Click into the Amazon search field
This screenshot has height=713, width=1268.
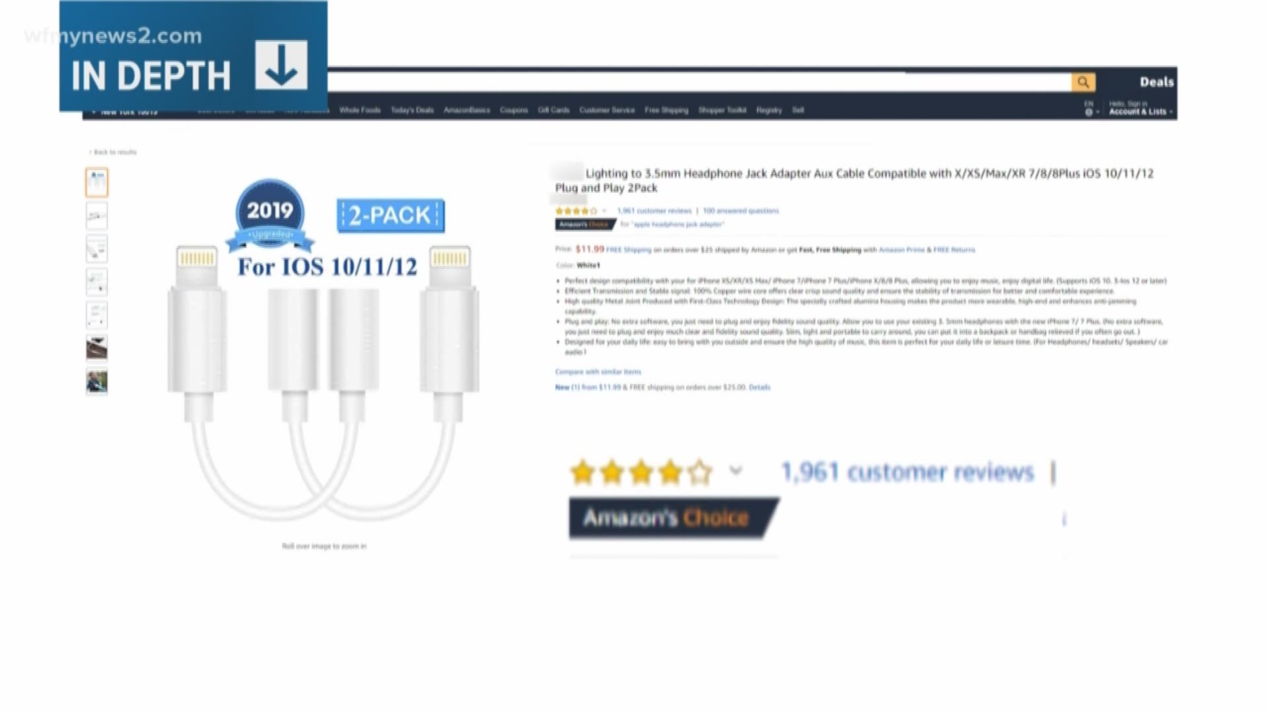point(699,83)
